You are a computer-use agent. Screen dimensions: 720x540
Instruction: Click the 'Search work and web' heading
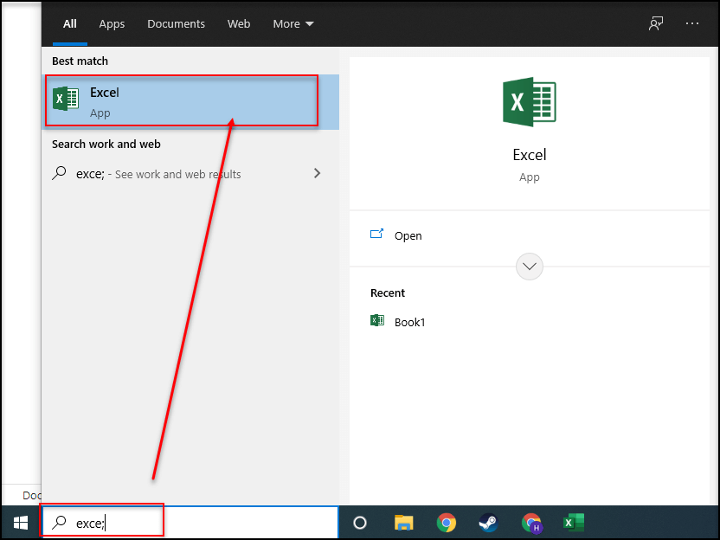click(x=106, y=145)
